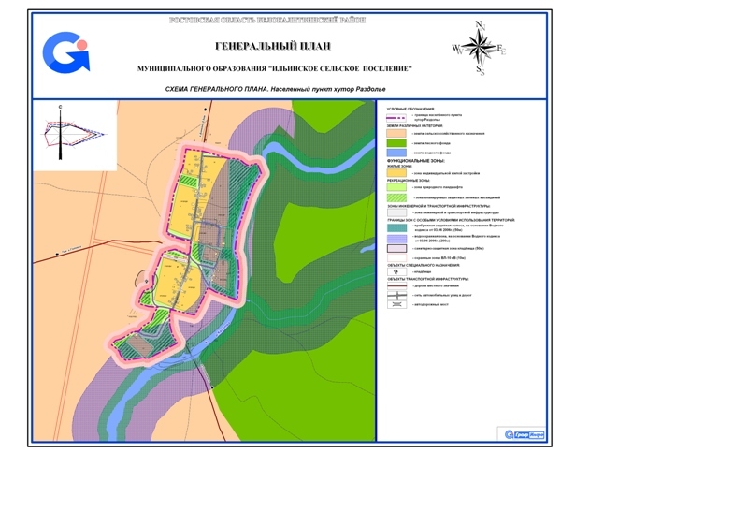Click the cemetery symbol in the legend

tap(397, 271)
